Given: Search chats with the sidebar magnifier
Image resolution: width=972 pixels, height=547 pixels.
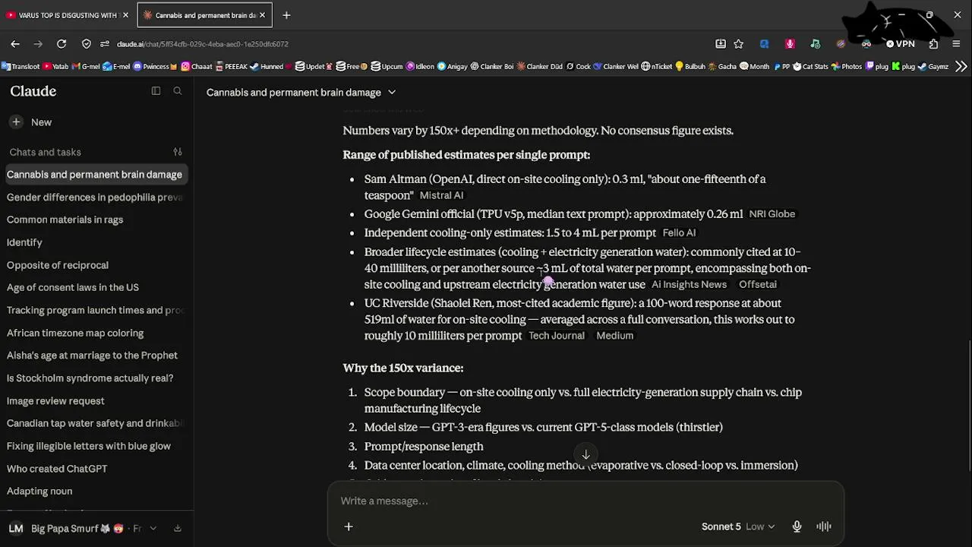Looking at the screenshot, I should point(178,91).
